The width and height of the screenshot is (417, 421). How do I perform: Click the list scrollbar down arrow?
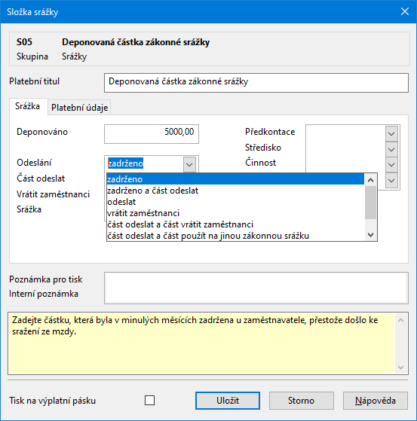pos(371,235)
